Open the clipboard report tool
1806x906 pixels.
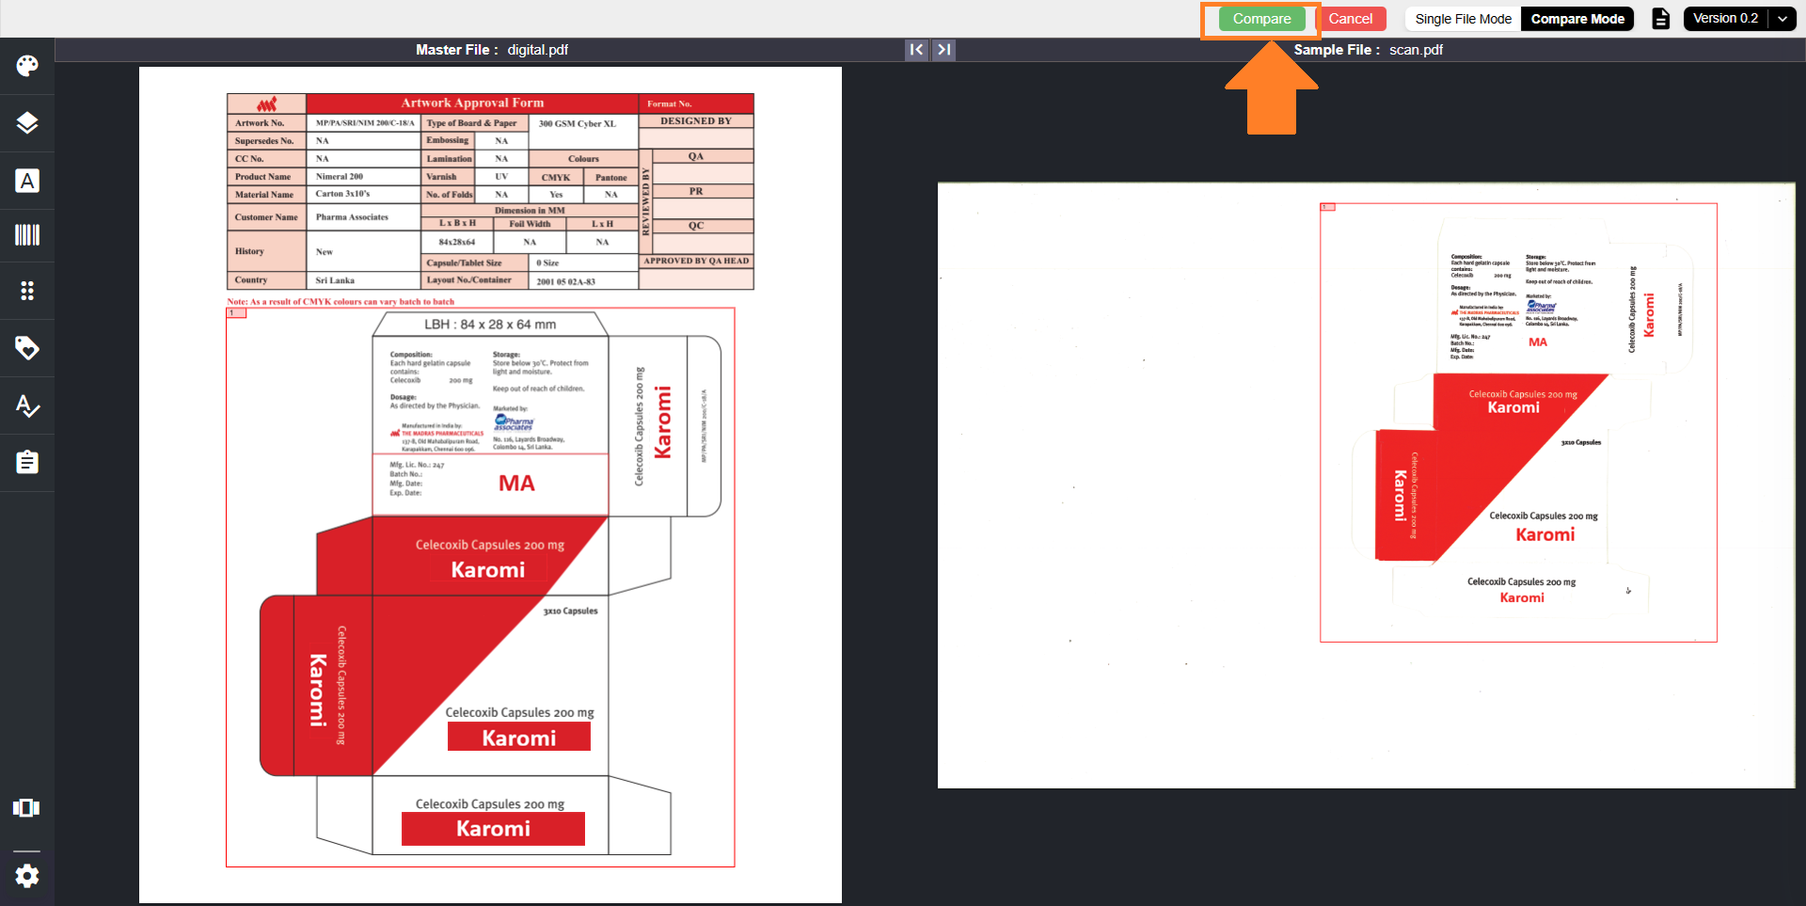pos(27,462)
